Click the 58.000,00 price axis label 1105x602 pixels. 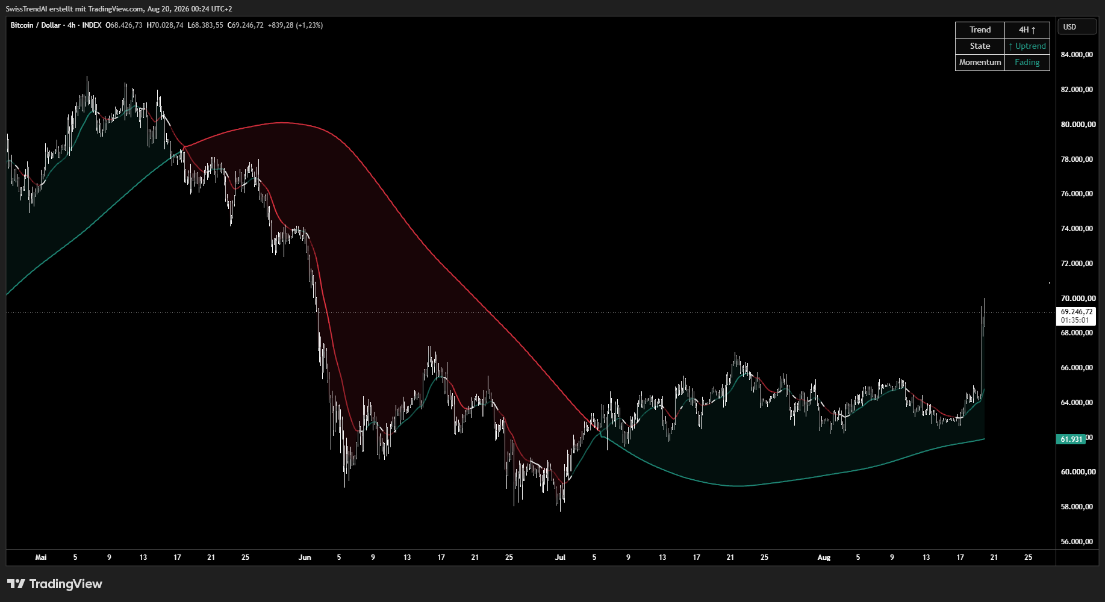point(1077,507)
